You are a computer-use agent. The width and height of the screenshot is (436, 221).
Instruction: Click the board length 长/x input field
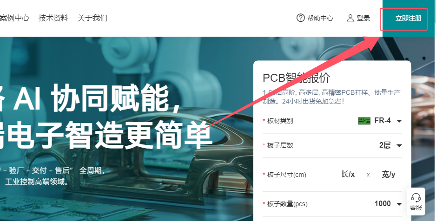click(x=348, y=175)
